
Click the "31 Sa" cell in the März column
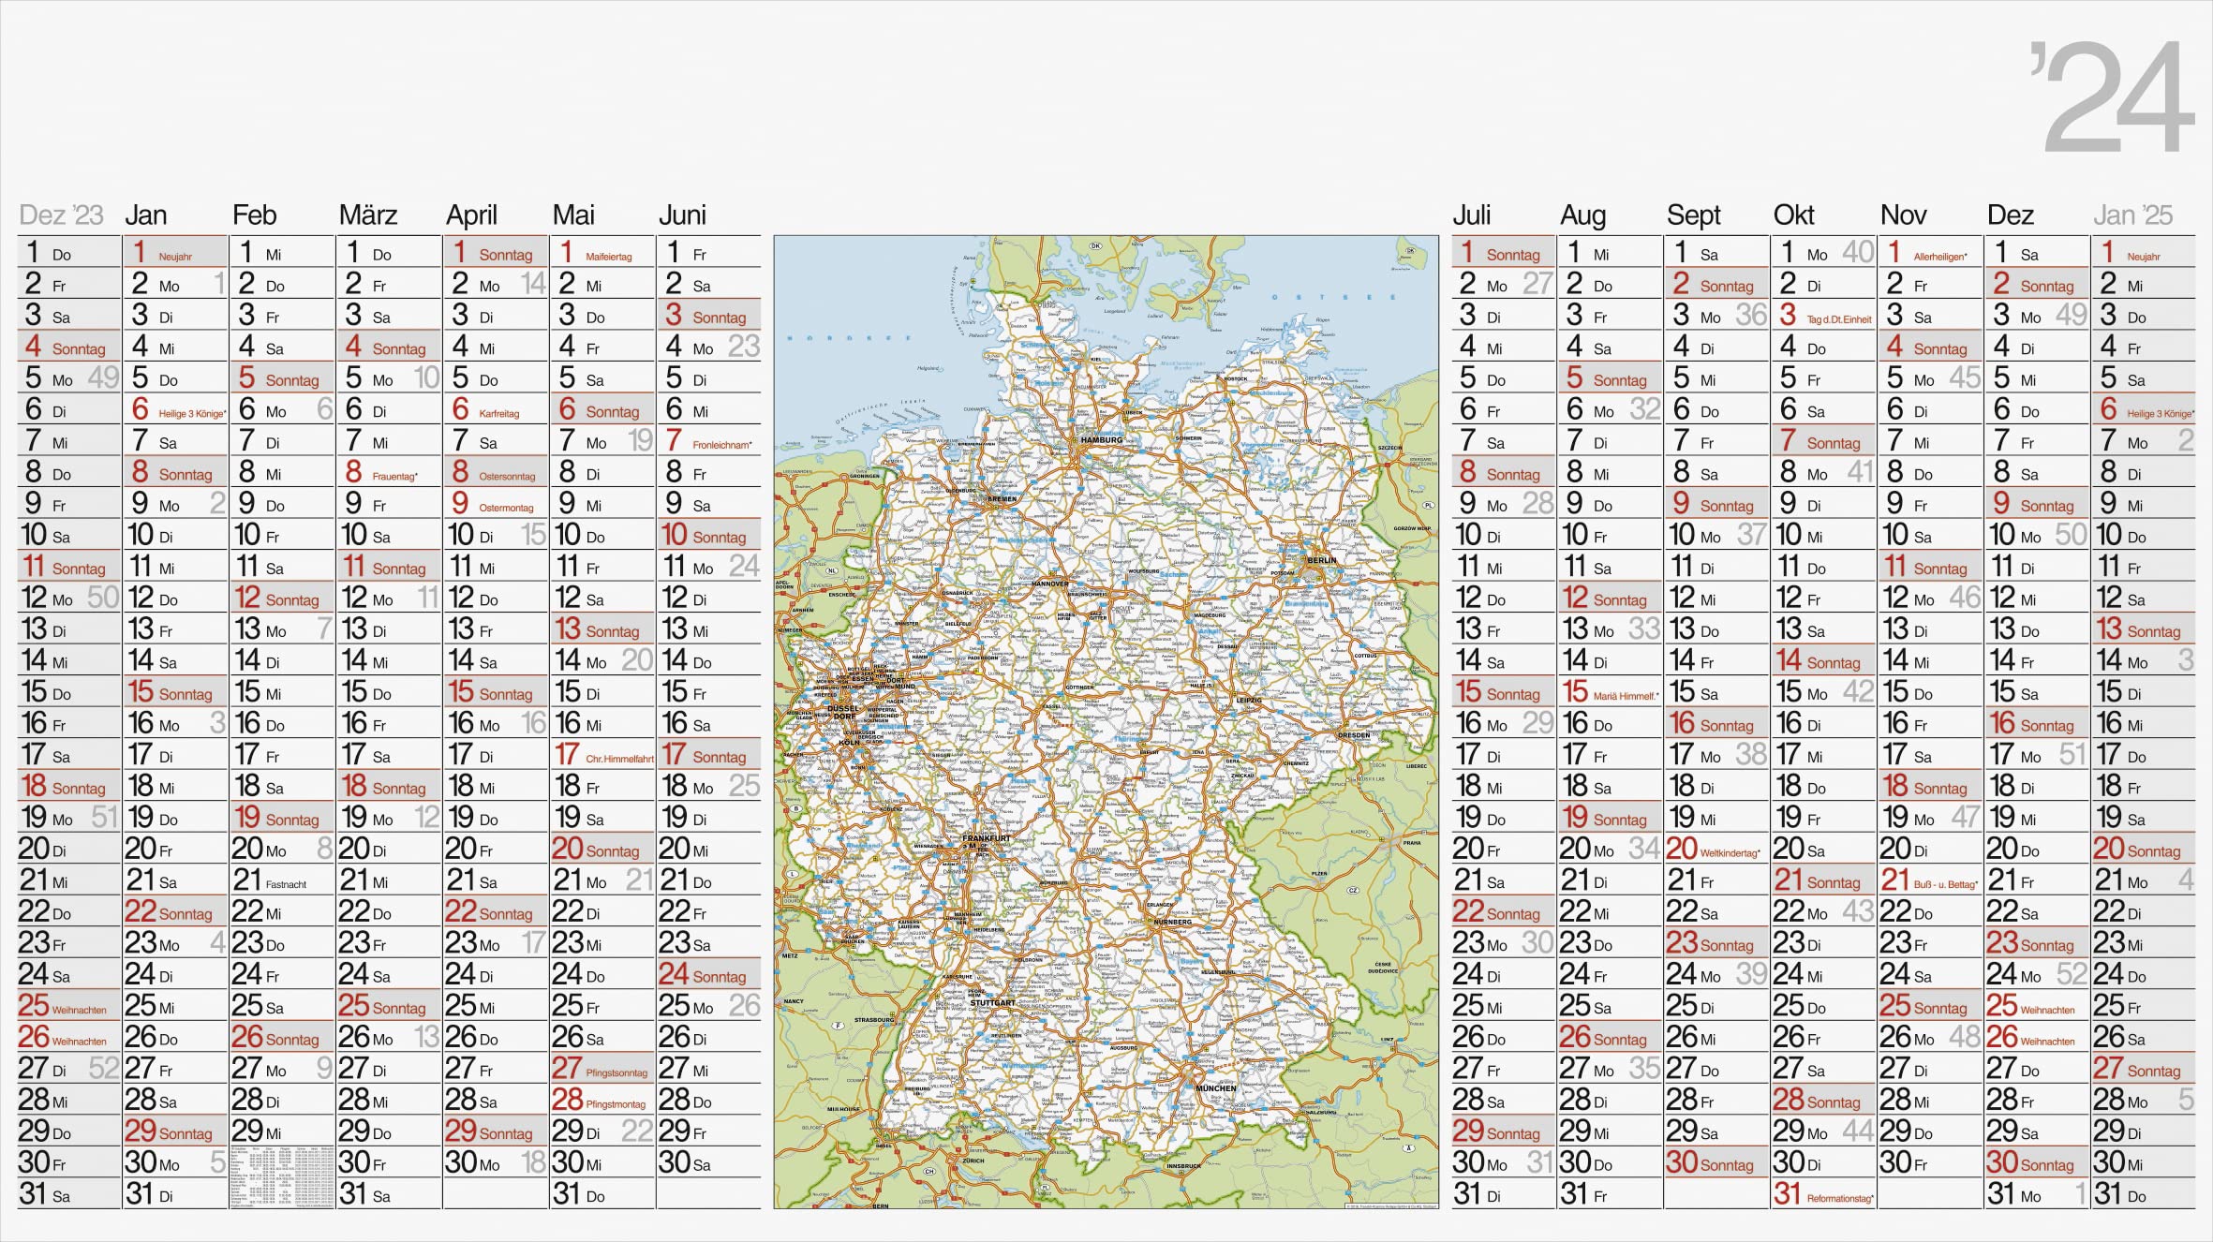389,1193
